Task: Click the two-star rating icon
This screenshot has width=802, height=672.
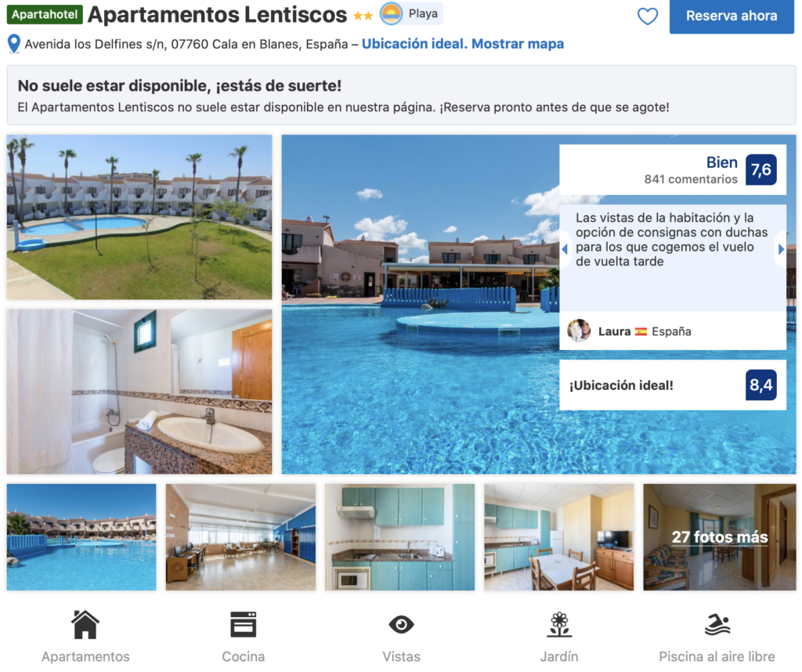Action: [363, 16]
